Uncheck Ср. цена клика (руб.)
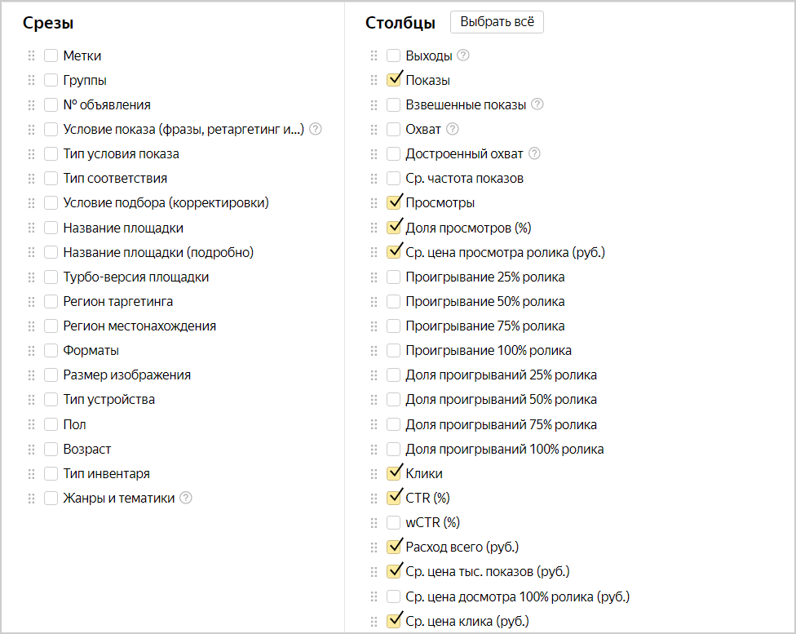 tap(393, 621)
